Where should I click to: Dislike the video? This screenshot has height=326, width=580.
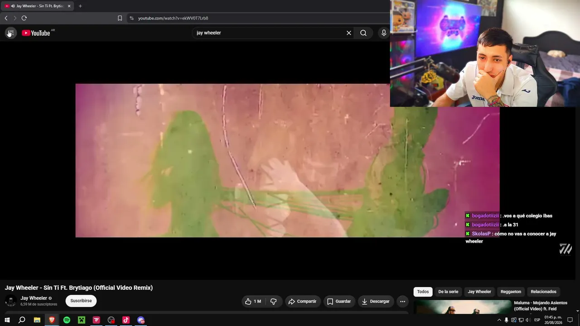point(273,302)
